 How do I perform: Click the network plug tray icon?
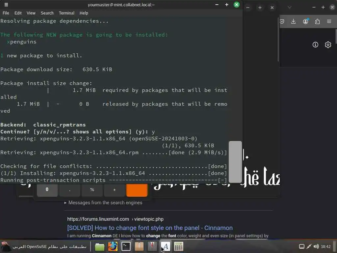[309, 246]
